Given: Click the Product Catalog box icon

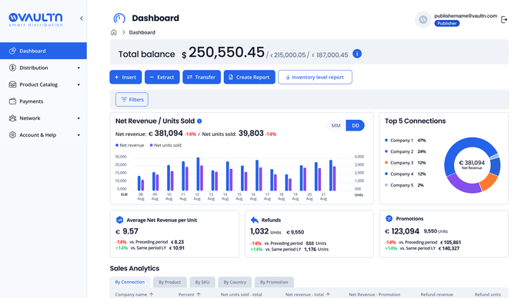Looking at the screenshot, I should click(12, 84).
